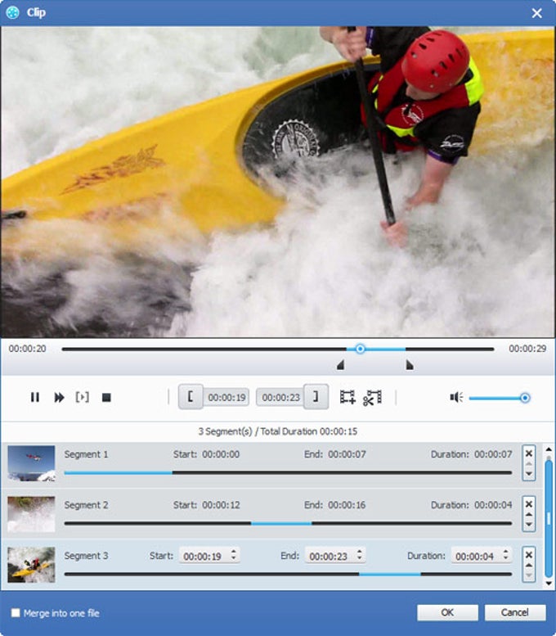The width and height of the screenshot is (556, 636).
Task: Click the fast forward button
Action: click(x=59, y=397)
